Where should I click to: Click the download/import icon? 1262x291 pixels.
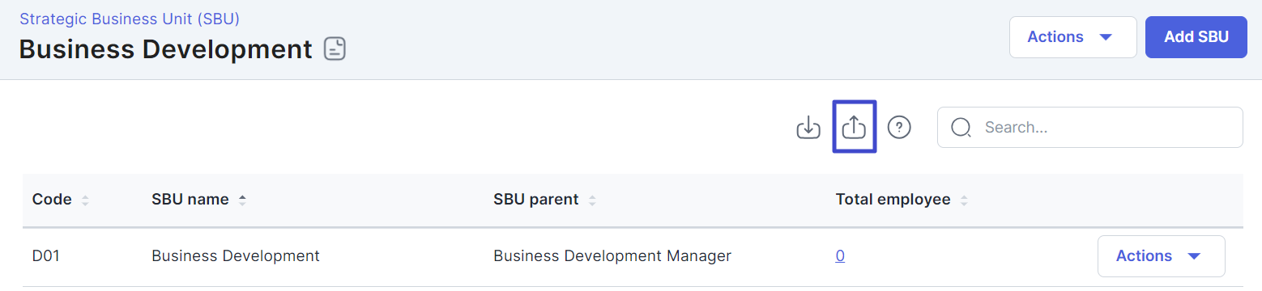(x=808, y=127)
